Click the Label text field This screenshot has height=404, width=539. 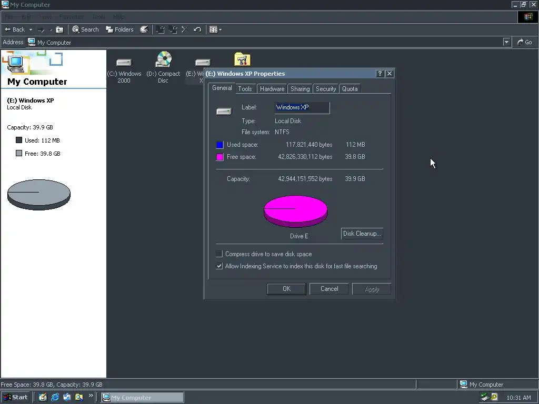302,107
